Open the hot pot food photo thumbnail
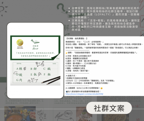Image resolution: width=144 pixels, height=121 pixels. [20, 113]
